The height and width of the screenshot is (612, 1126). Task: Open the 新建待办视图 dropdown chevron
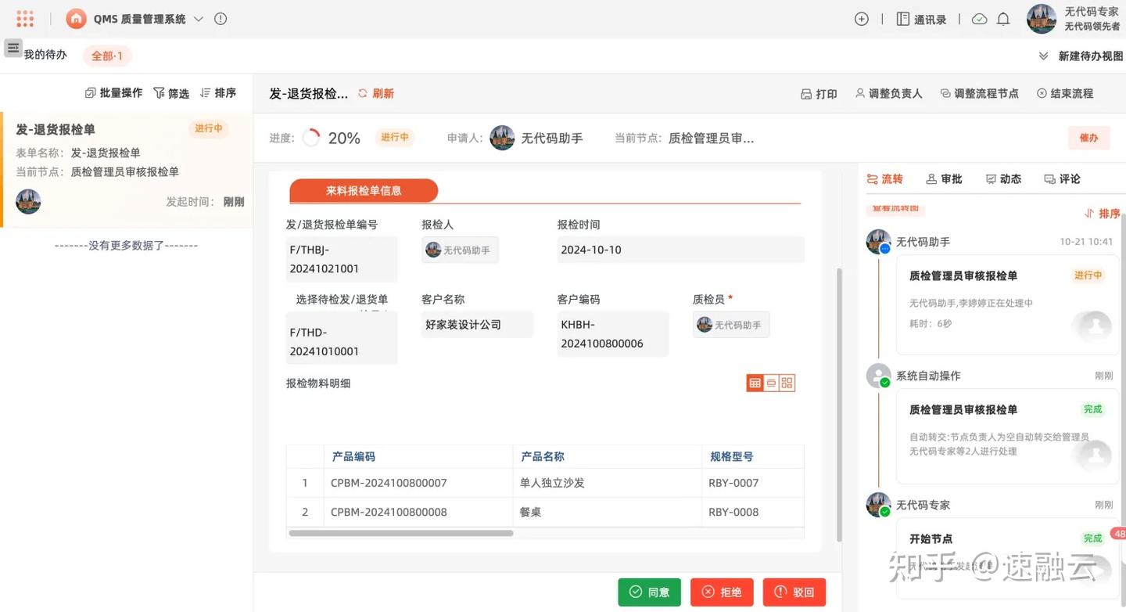click(x=1044, y=55)
